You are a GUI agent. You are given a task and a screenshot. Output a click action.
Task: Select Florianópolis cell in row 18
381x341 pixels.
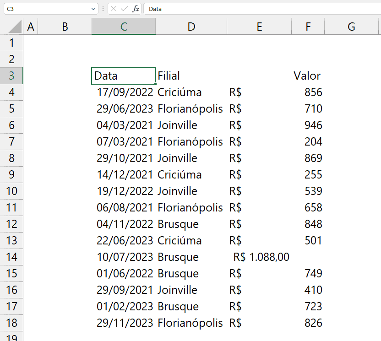tap(191, 323)
